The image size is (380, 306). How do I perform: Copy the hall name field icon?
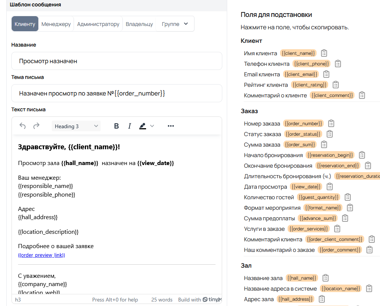coord(326,278)
